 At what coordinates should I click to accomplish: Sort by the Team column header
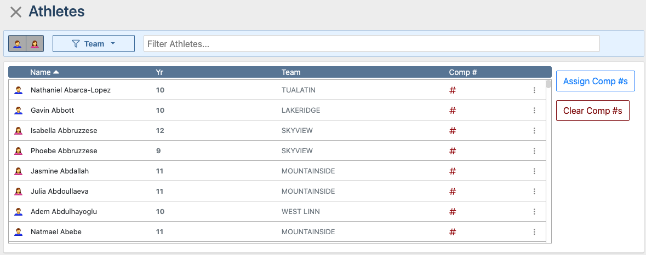pos(291,72)
